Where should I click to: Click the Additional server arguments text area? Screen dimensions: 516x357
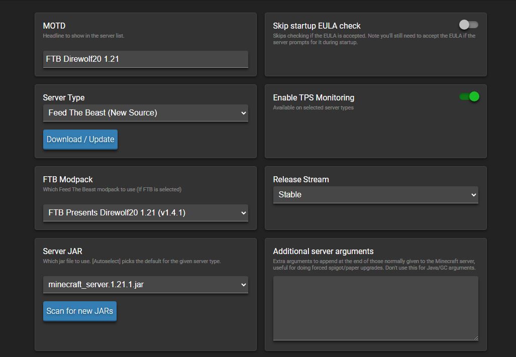click(375, 308)
